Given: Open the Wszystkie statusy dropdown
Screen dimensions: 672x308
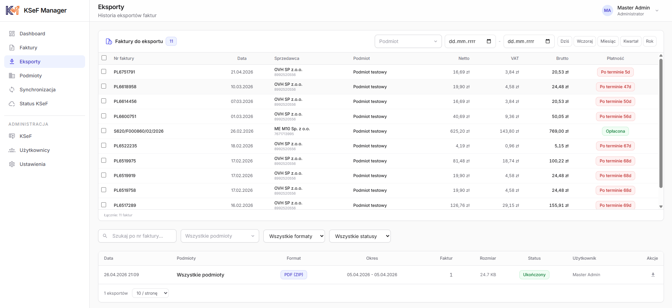Looking at the screenshot, I should [360, 236].
